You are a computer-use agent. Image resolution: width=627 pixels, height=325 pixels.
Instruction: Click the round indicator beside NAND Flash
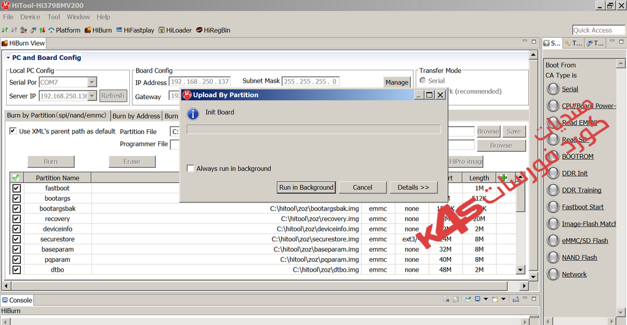click(553, 257)
